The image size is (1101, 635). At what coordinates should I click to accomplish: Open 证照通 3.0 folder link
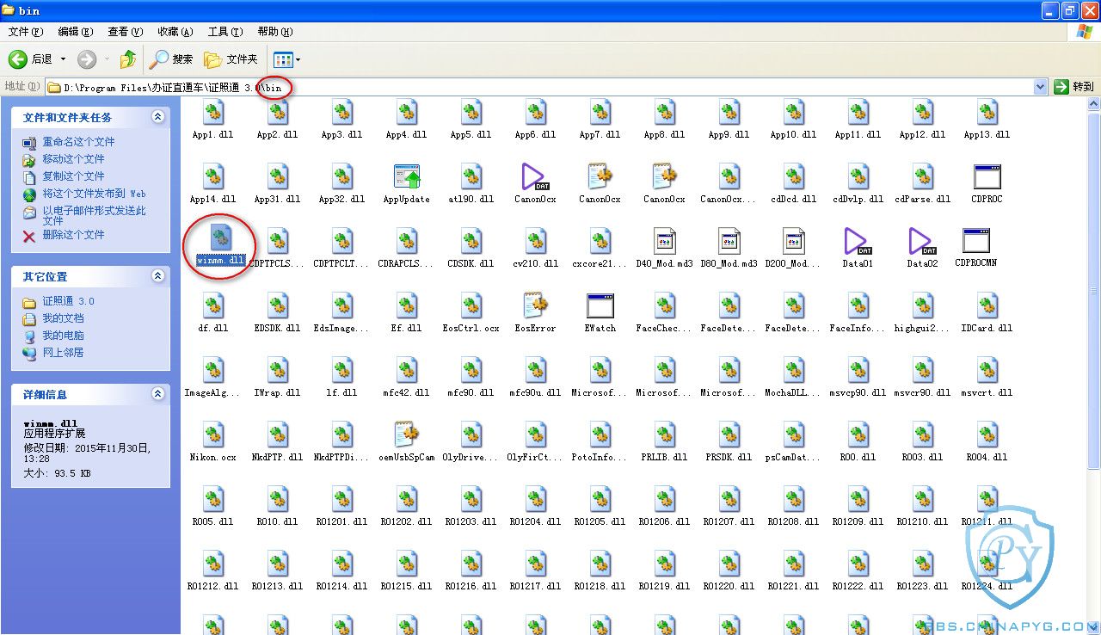pyautogui.click(x=69, y=301)
